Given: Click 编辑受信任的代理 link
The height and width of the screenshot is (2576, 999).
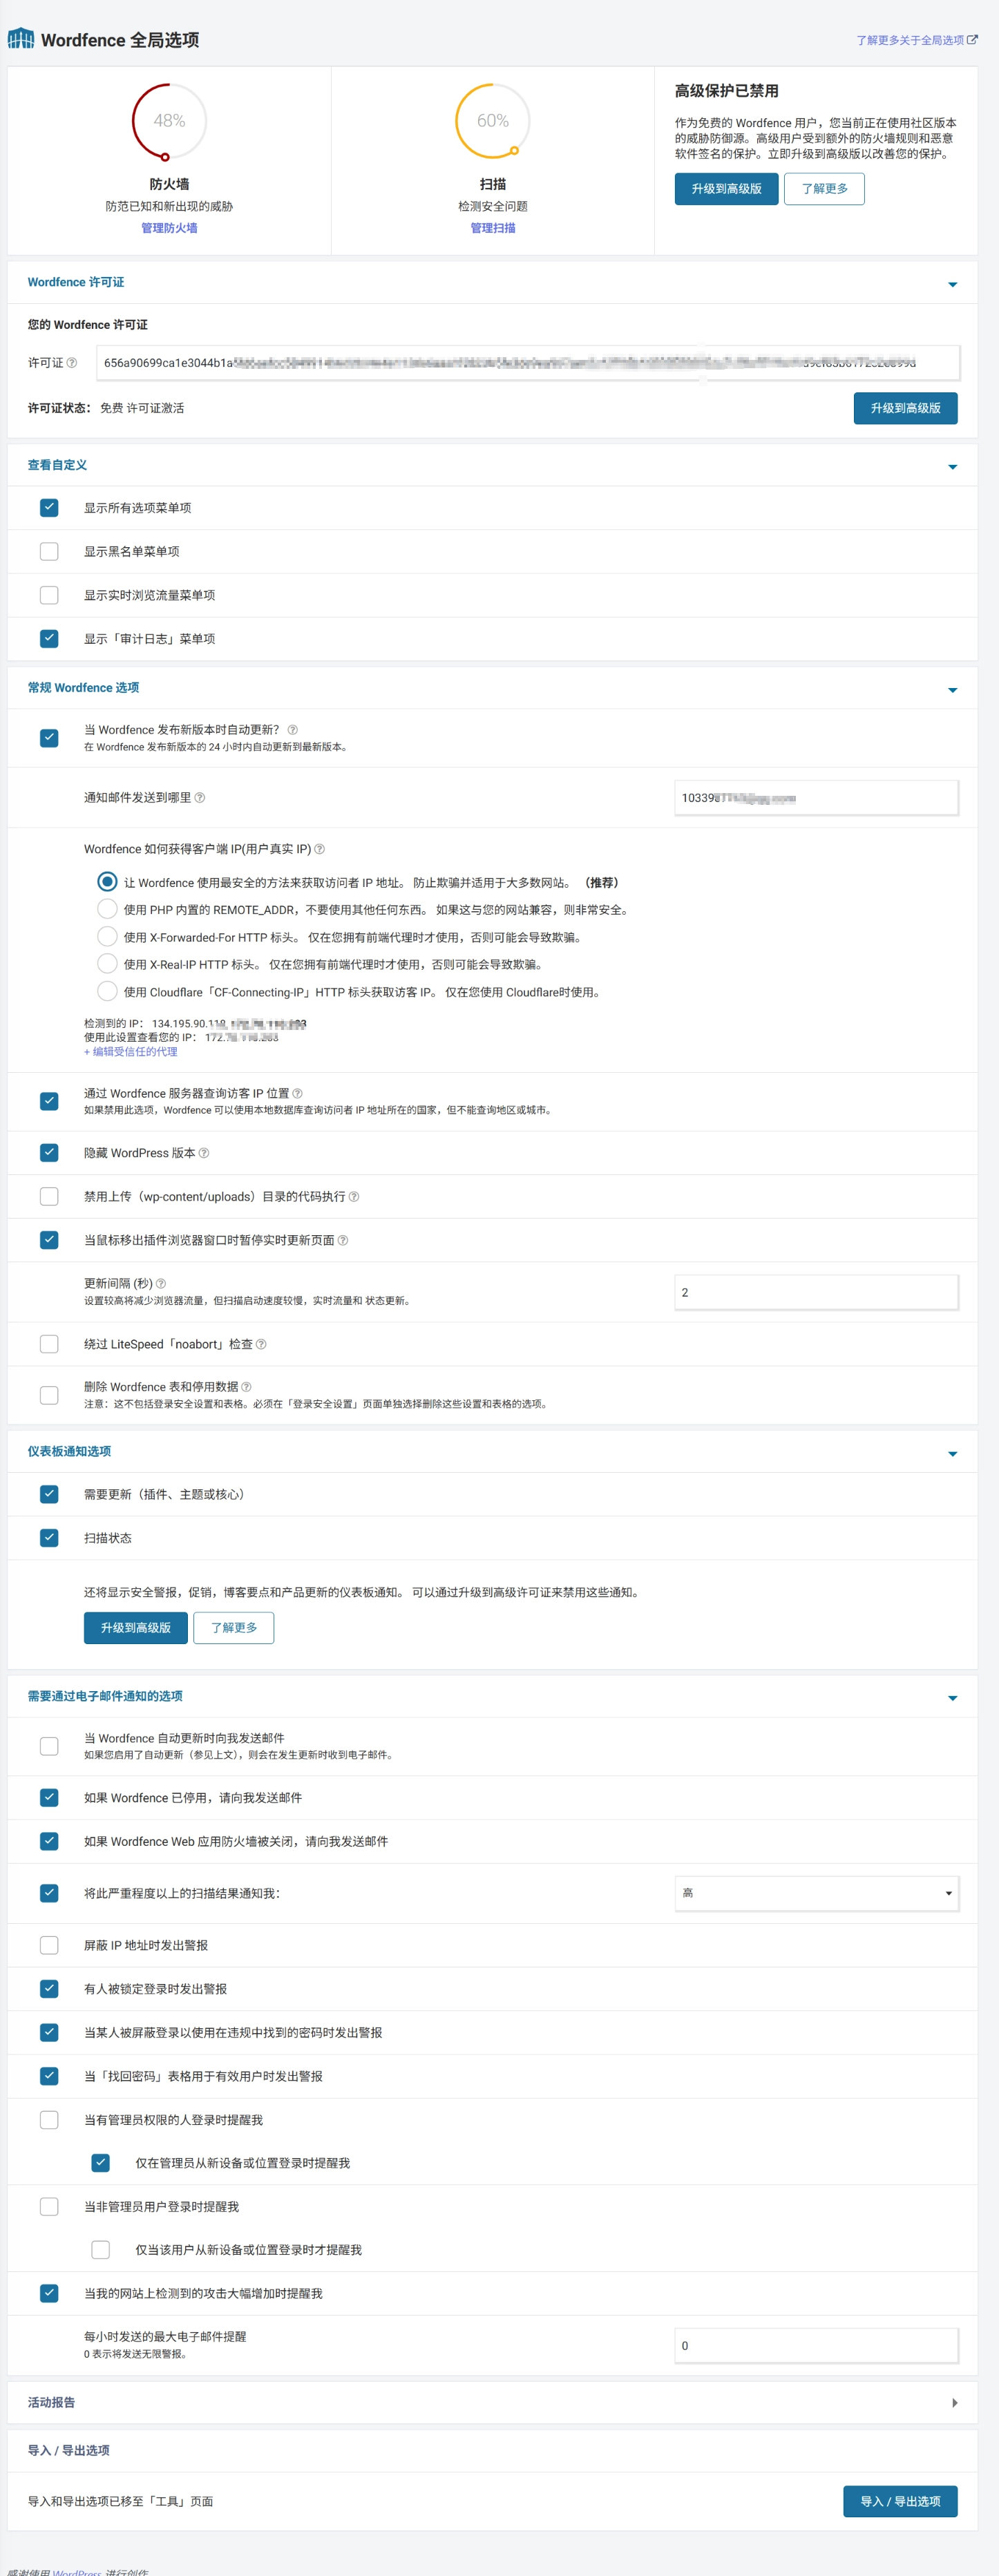Looking at the screenshot, I should click(x=130, y=1052).
